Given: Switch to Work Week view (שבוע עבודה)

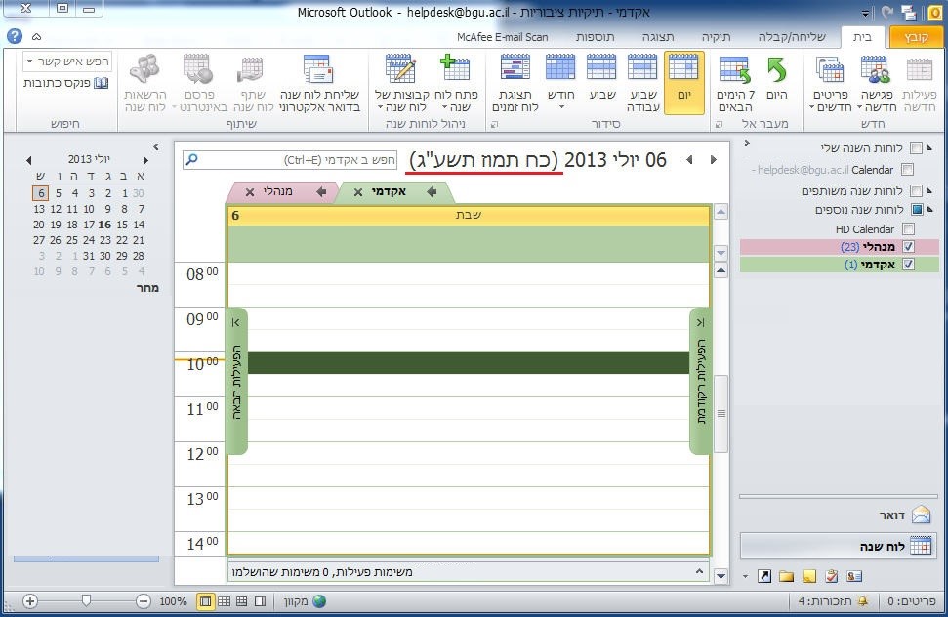Looking at the screenshot, I should coord(642,83).
